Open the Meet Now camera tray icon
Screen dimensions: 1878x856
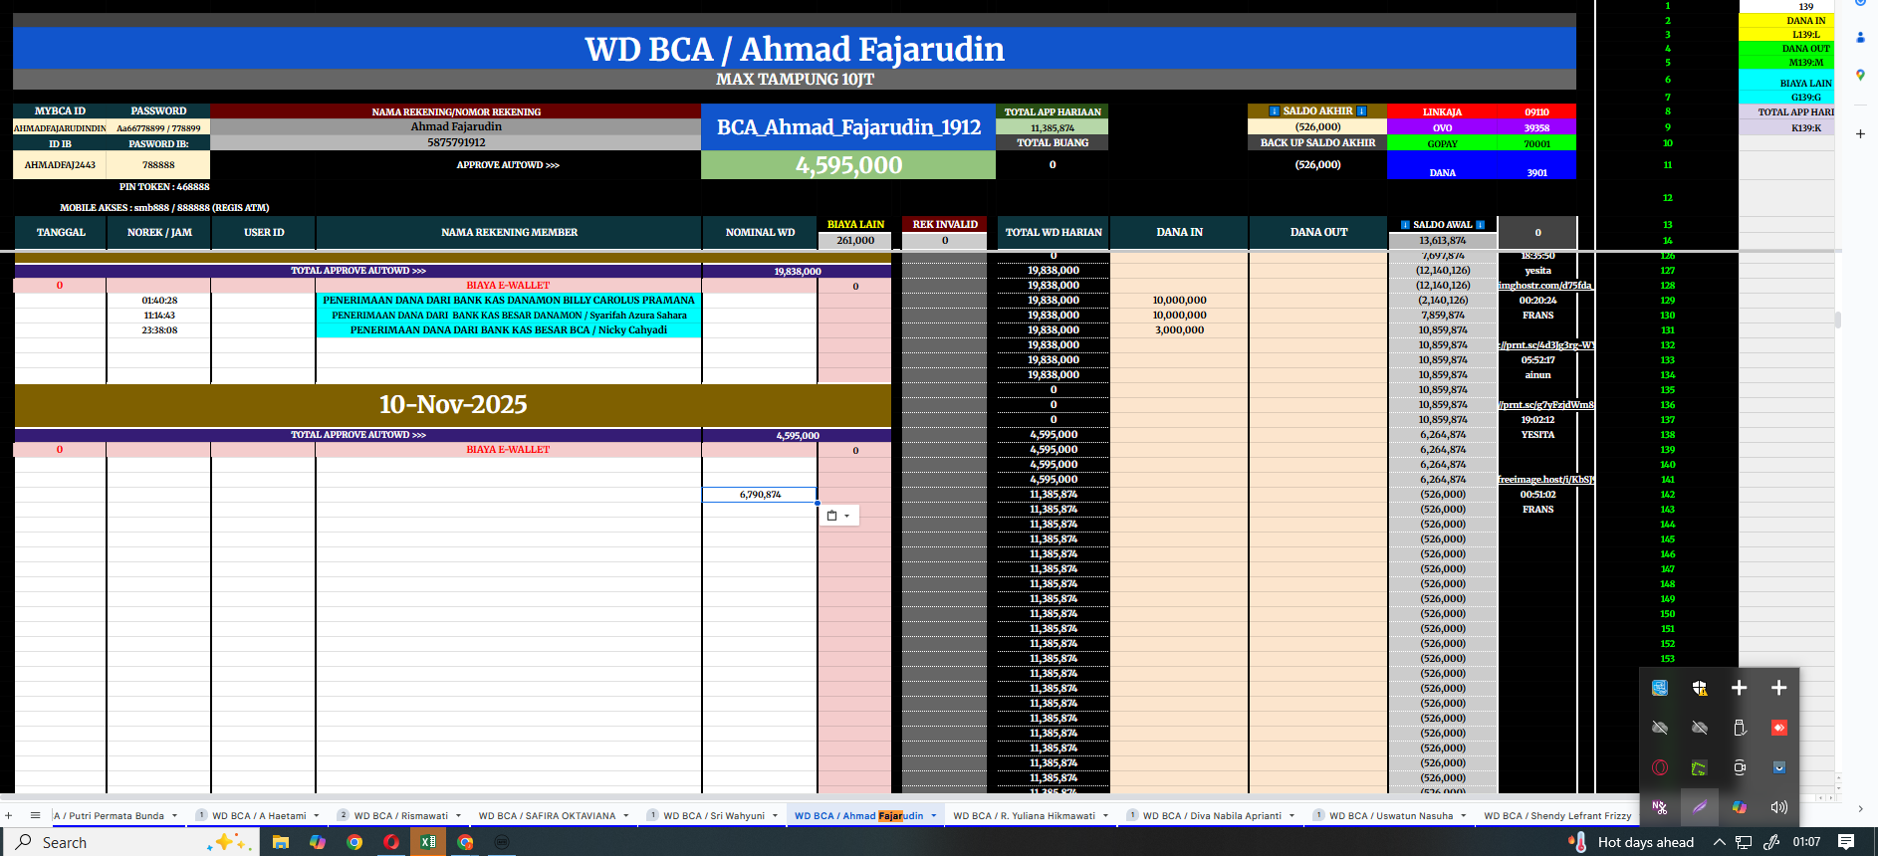(x=1740, y=767)
